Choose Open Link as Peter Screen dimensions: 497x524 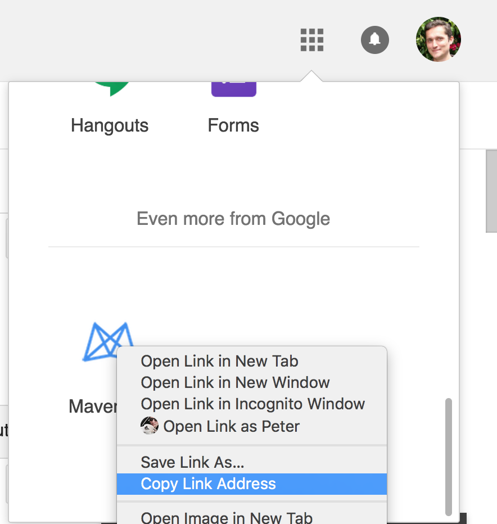(231, 426)
